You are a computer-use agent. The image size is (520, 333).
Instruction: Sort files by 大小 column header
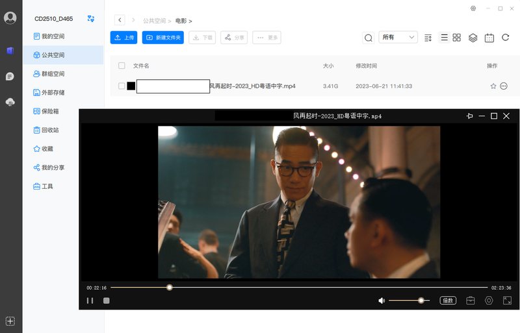pos(328,66)
